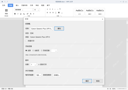The width and height of the screenshot is (128, 90).
Task: Click the zoom slider in the status bar
Action: (121, 89)
